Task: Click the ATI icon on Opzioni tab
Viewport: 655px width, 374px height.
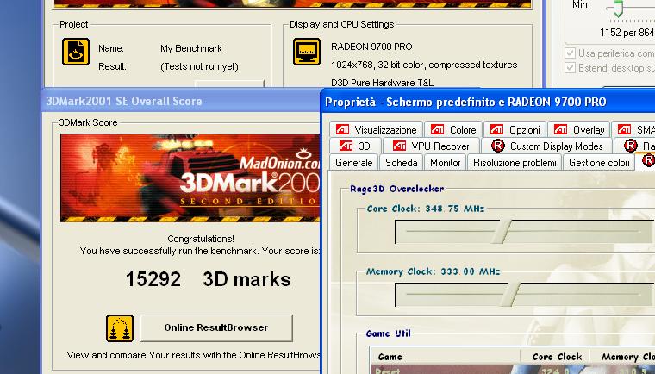Action: click(x=496, y=129)
